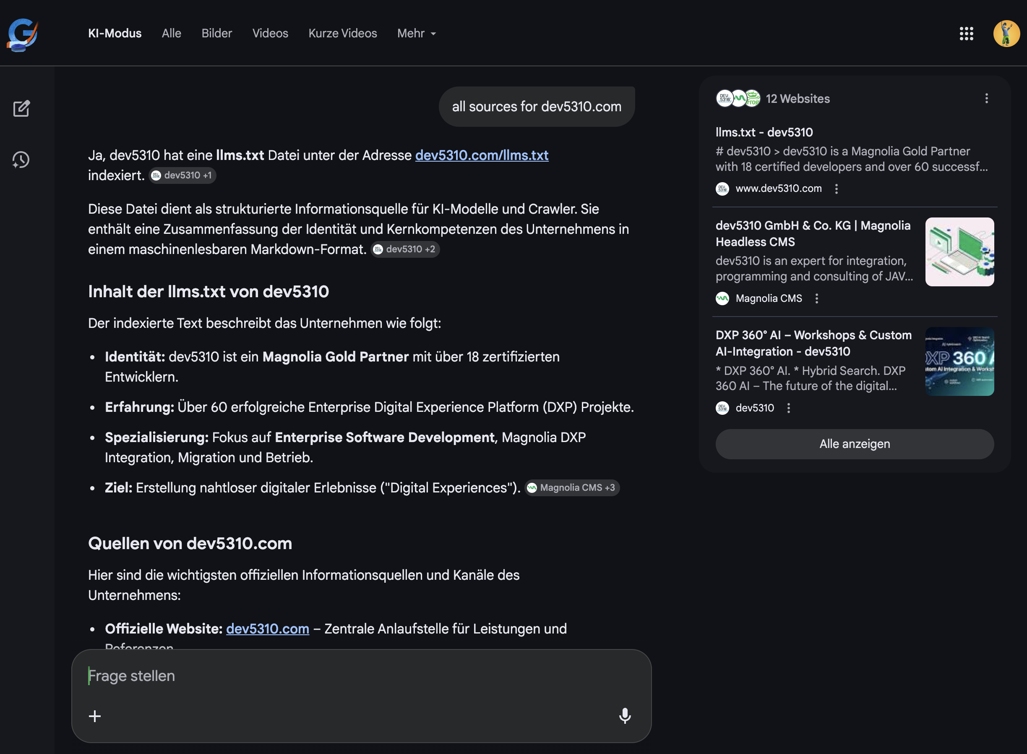The height and width of the screenshot is (754, 1027).
Task: Expand the Magnolia CMS +3 citation chip
Action: (x=572, y=488)
